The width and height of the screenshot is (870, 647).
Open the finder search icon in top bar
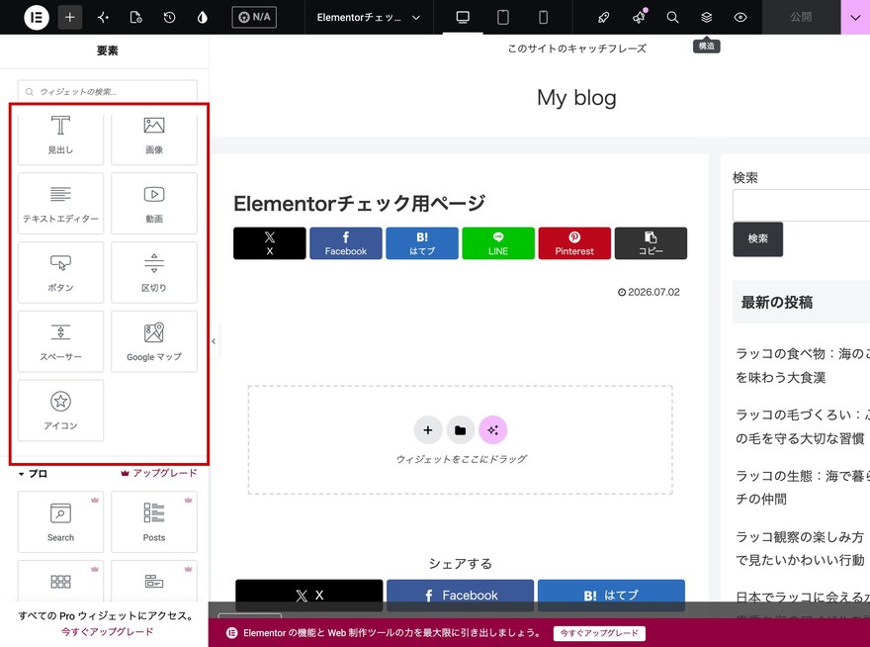[672, 17]
